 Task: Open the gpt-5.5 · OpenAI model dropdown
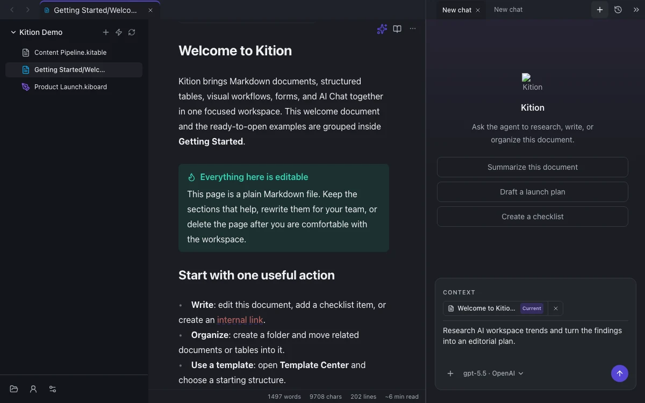(x=493, y=373)
